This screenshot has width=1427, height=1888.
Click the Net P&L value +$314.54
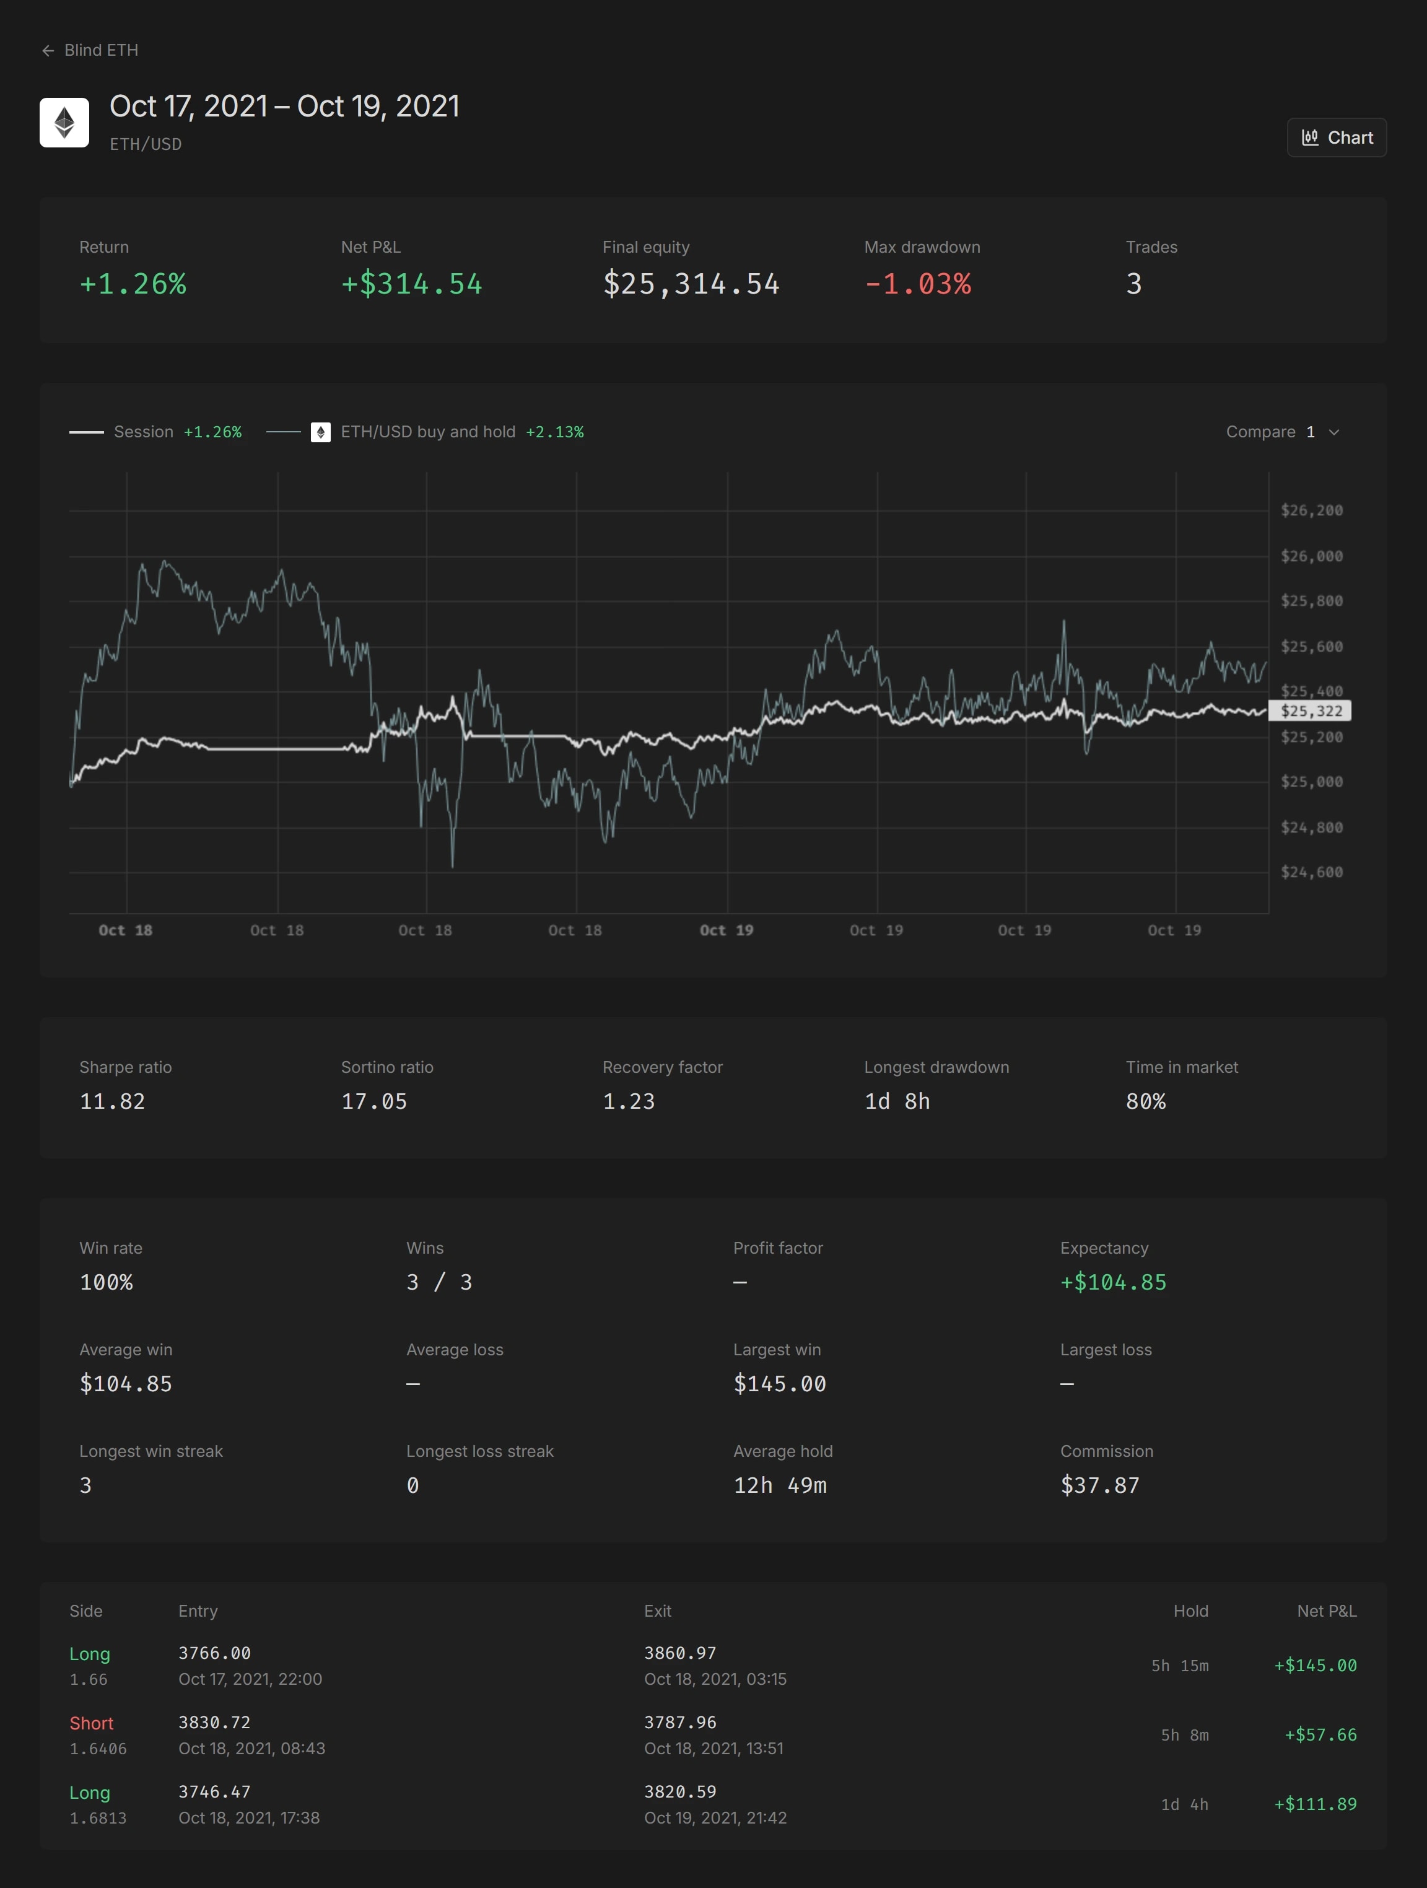(411, 284)
